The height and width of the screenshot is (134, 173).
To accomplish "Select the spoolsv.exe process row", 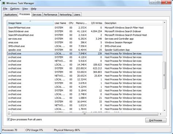I will tap(85, 50).
